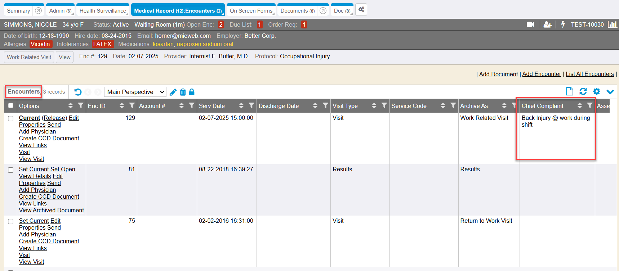Click the trash can delete perspective icon

183,92
